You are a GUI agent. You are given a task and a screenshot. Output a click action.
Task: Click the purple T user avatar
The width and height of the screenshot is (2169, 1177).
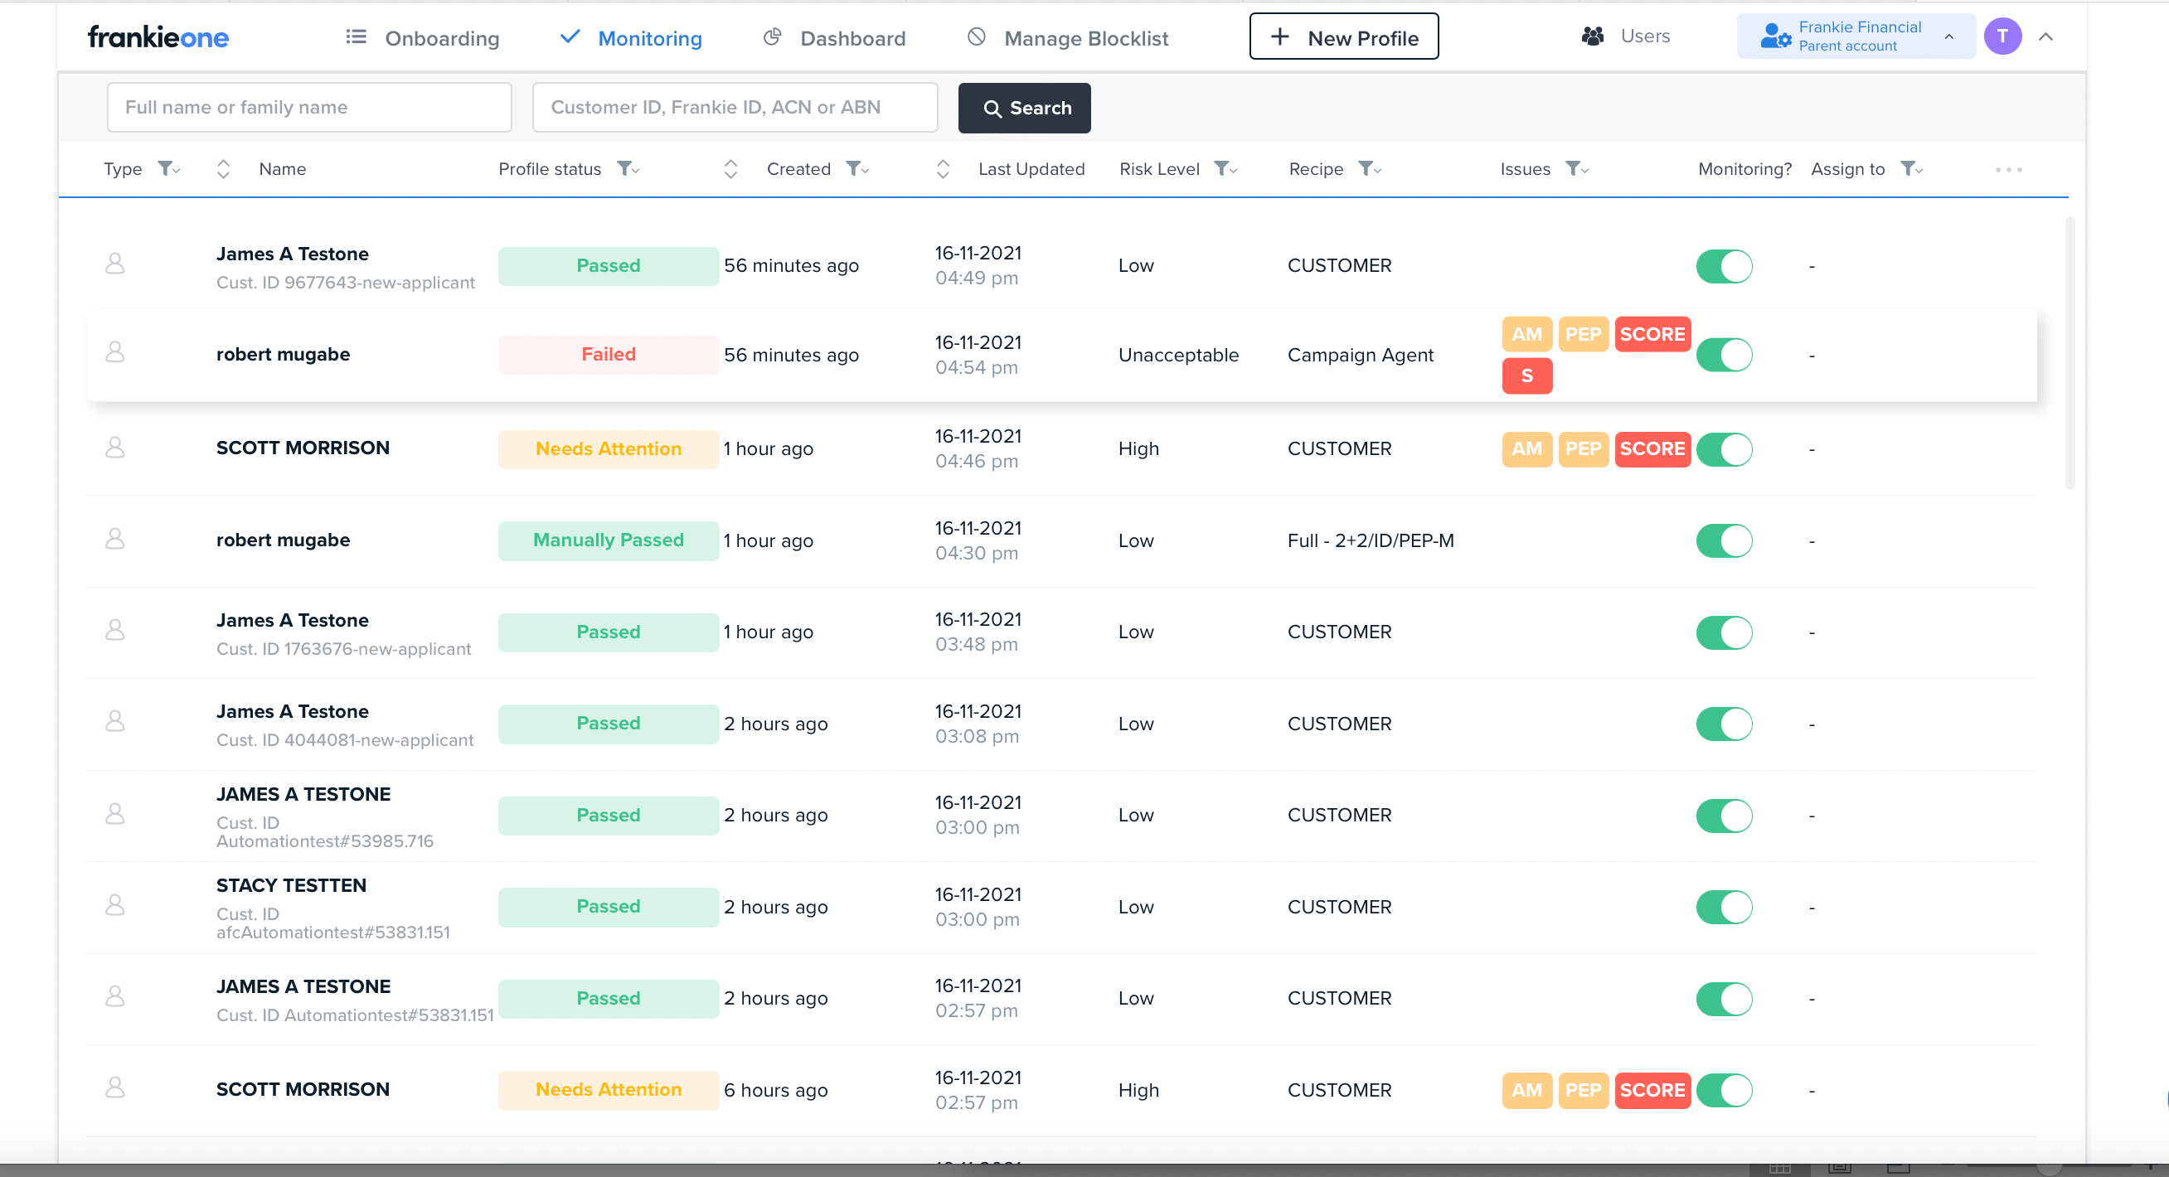coord(2002,36)
